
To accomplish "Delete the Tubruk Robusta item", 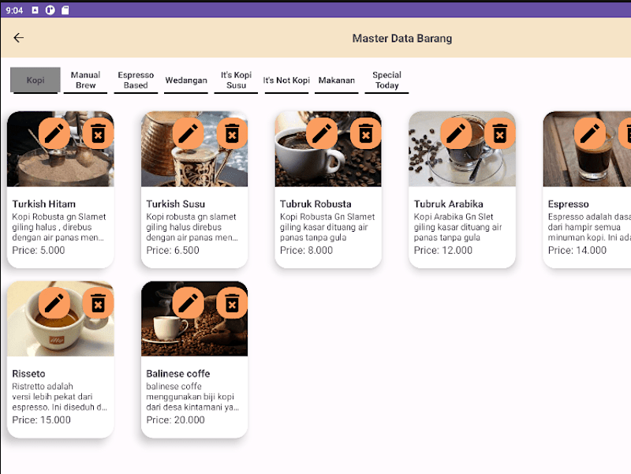I will (365, 133).
